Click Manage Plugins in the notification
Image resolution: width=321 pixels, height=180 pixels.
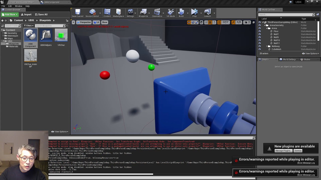click(283, 151)
